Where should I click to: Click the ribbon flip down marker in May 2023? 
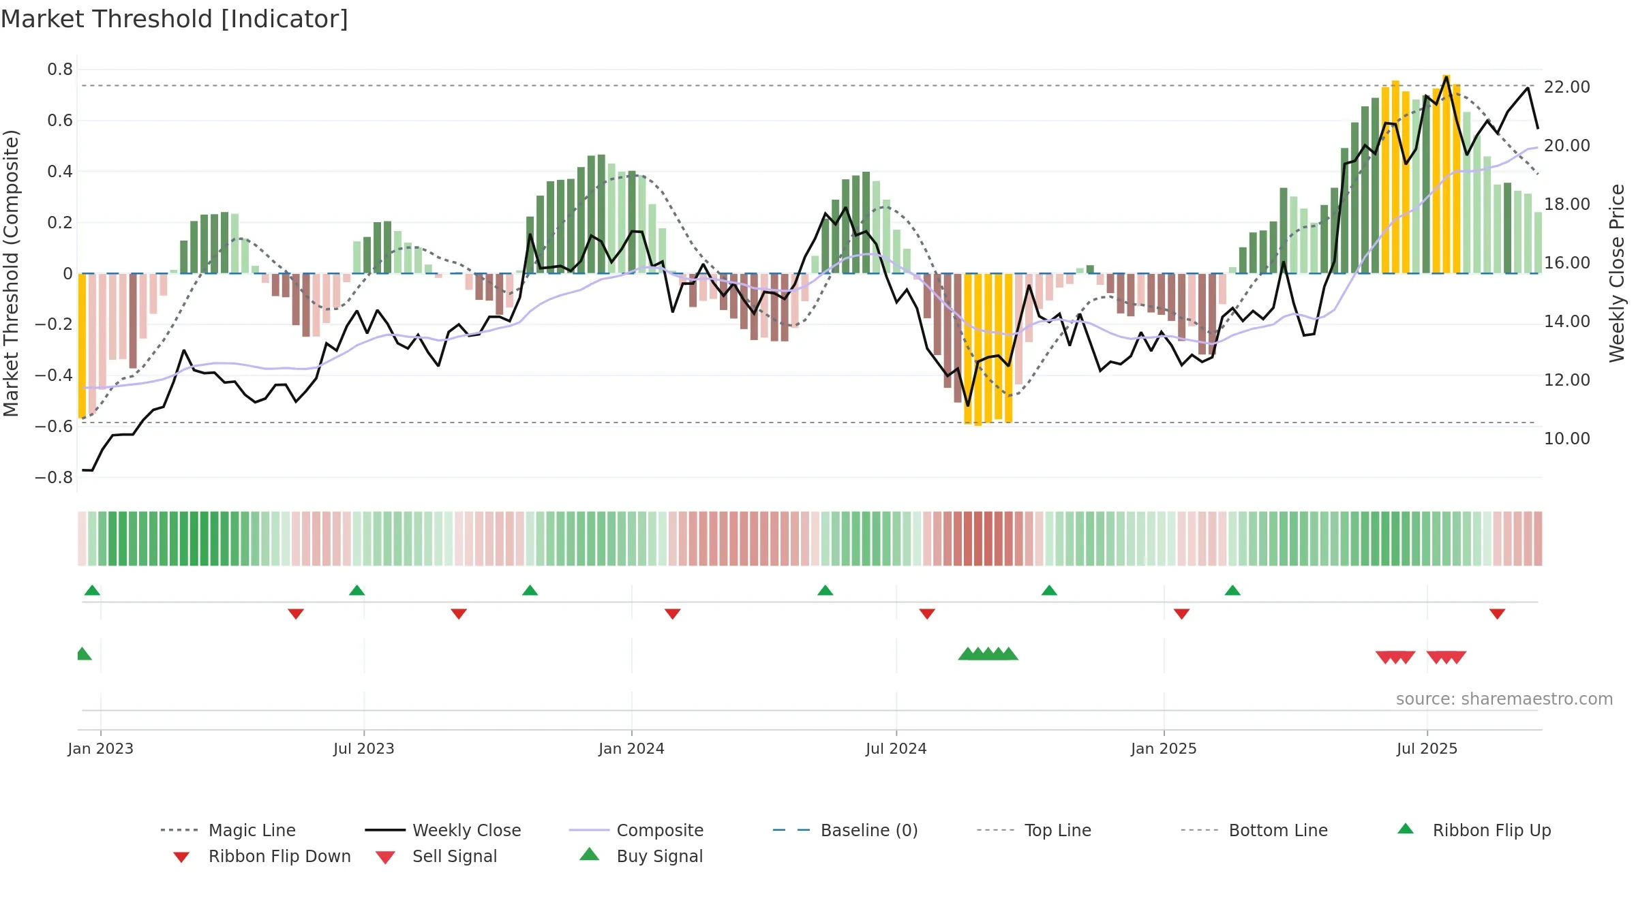tap(296, 614)
